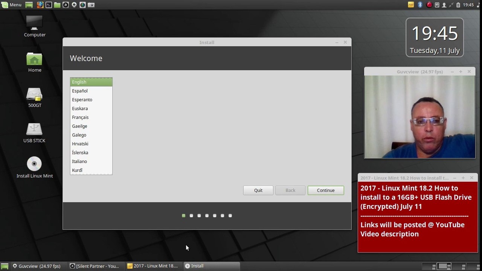This screenshot has height=271, width=482.
Task: Minimize the Install window
Action: pyautogui.click(x=337, y=43)
